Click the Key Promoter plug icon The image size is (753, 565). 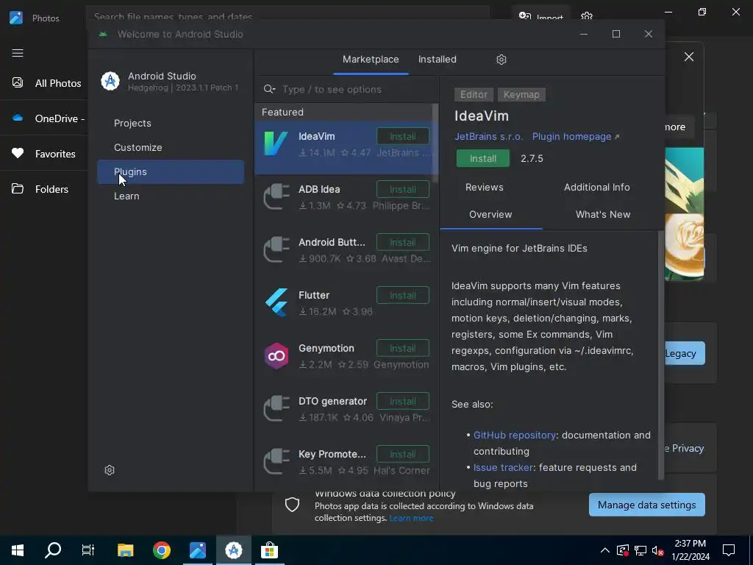pos(276,461)
